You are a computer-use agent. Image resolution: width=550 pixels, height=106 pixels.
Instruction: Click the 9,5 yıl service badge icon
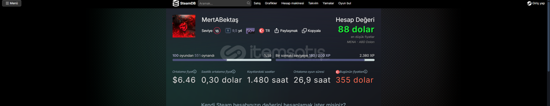228,31
